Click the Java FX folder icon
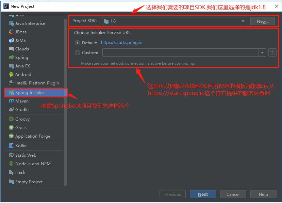This screenshot has width=282, height=203. [x=11, y=66]
